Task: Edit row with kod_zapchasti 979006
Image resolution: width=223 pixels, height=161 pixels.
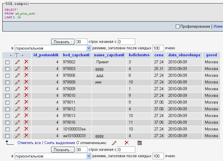Action: pos(17,75)
